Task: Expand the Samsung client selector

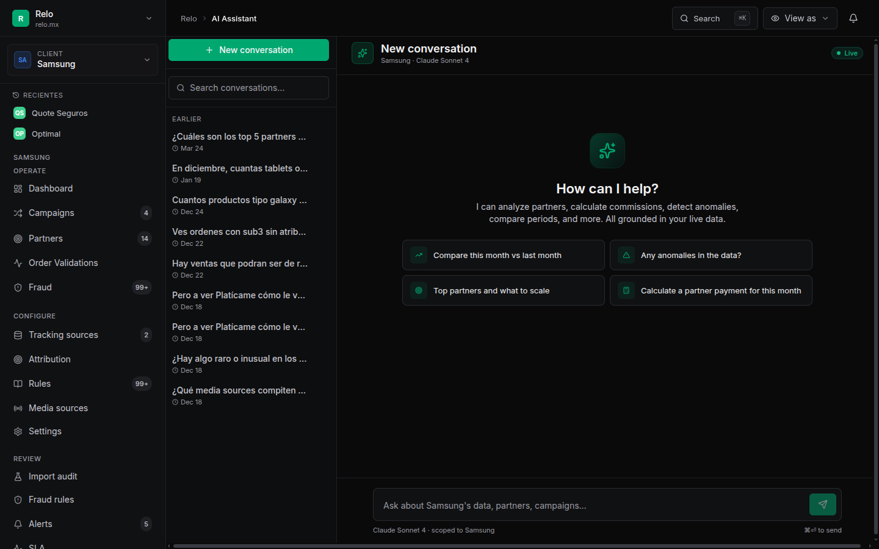Action: (82, 59)
